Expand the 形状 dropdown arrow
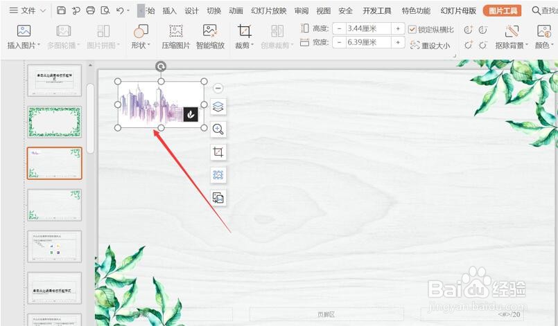This screenshot has height=326, width=558. click(148, 46)
